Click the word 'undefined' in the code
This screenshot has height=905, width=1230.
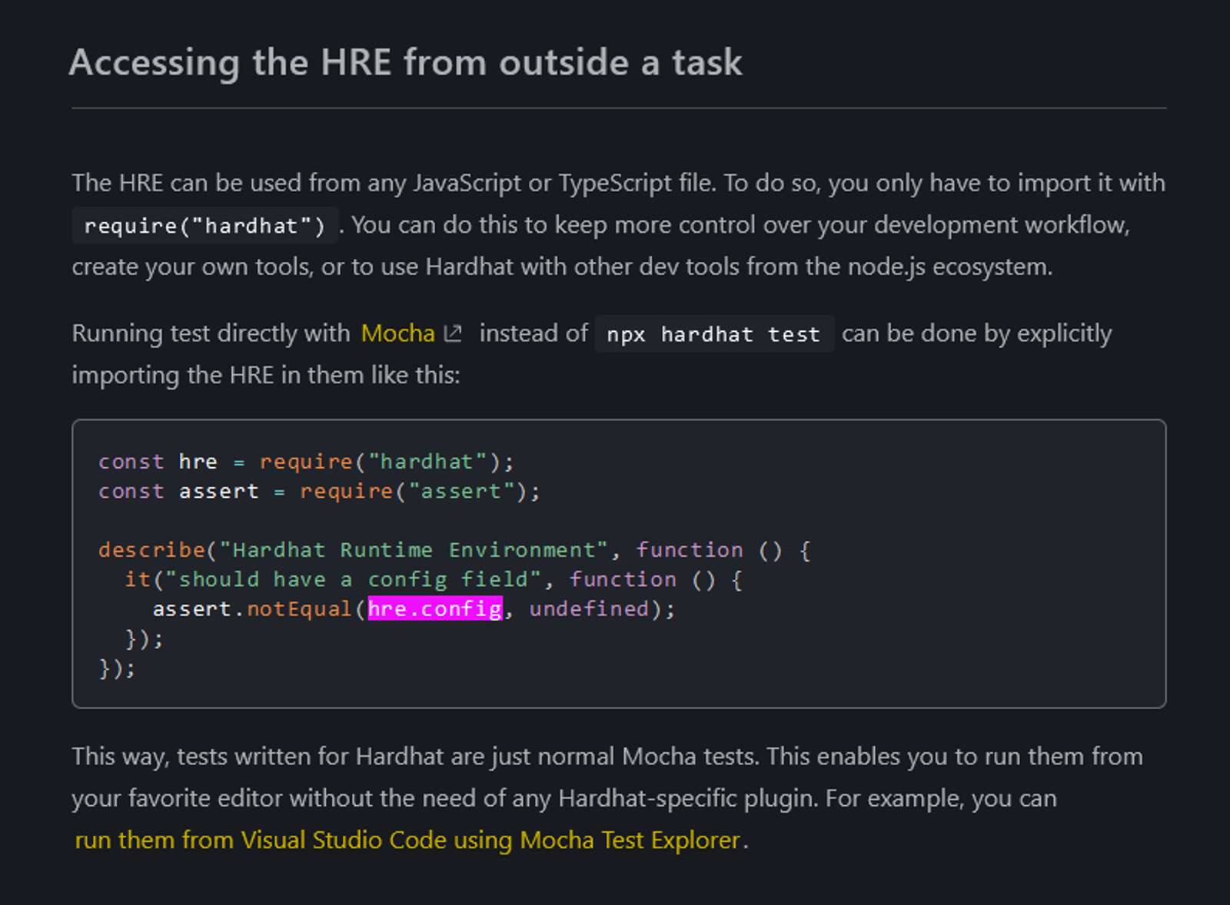[x=589, y=609]
